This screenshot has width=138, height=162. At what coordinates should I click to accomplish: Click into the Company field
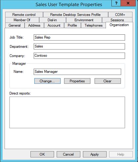[79, 56]
